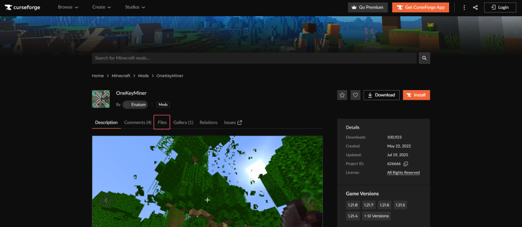Viewport: 522px width, 227px height.
Task: Click the orange Install button
Action: point(416,95)
